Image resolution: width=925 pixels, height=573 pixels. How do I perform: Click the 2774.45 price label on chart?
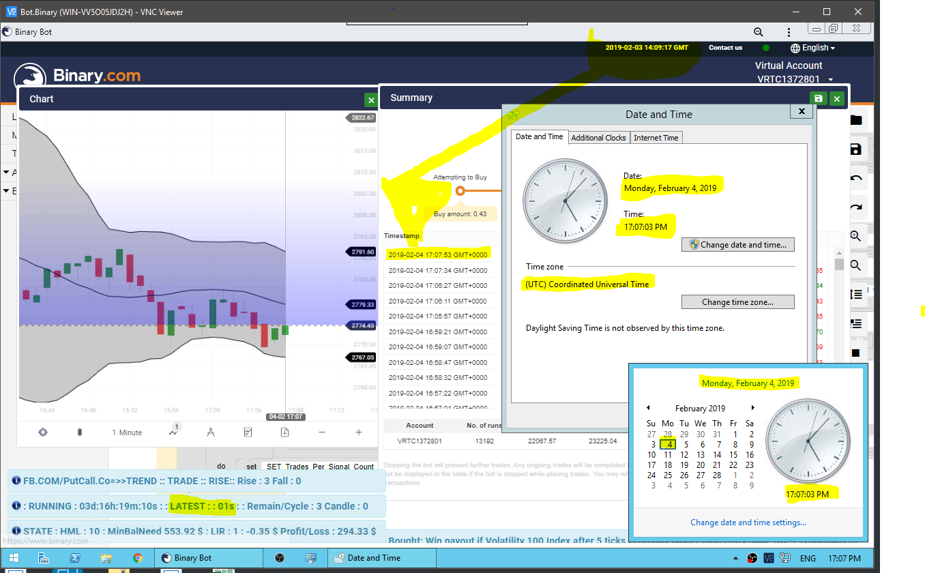pos(362,325)
